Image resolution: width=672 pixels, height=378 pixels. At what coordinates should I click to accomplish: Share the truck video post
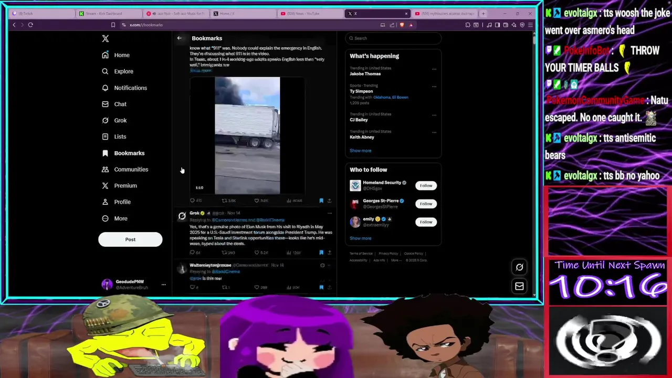click(329, 201)
